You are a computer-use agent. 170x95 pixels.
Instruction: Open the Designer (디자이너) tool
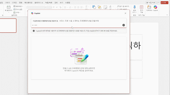point(149,8)
